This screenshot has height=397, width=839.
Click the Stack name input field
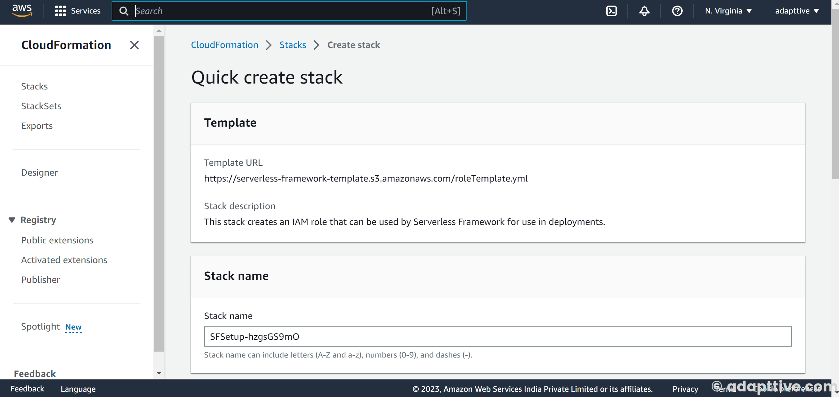pos(498,336)
